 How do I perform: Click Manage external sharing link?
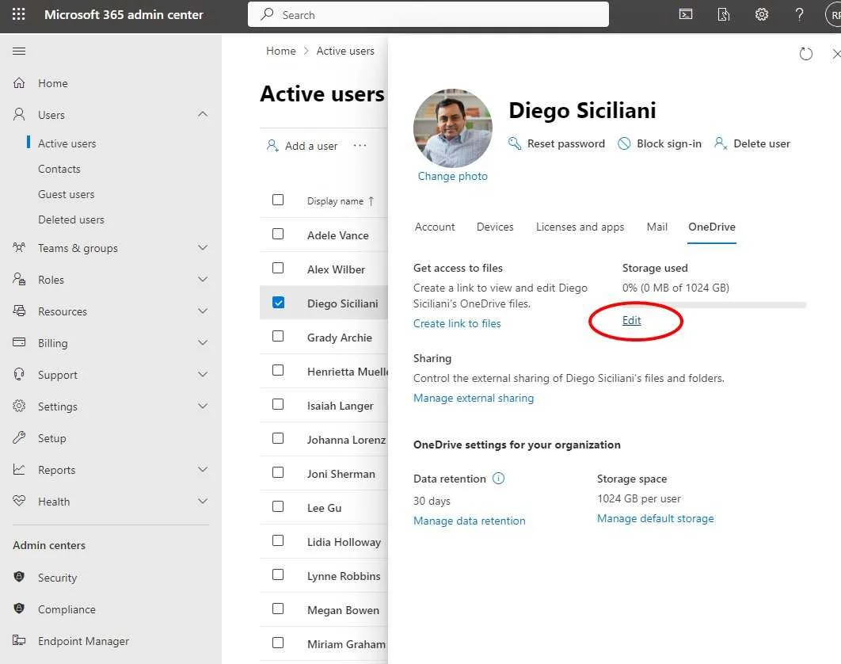pos(473,399)
